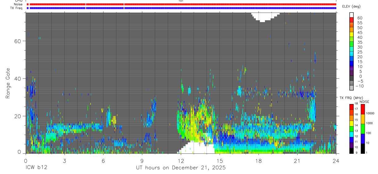Pick the white top segment of the ELEV colorbar
The height and width of the screenshot is (174, 378).
[352, 15]
